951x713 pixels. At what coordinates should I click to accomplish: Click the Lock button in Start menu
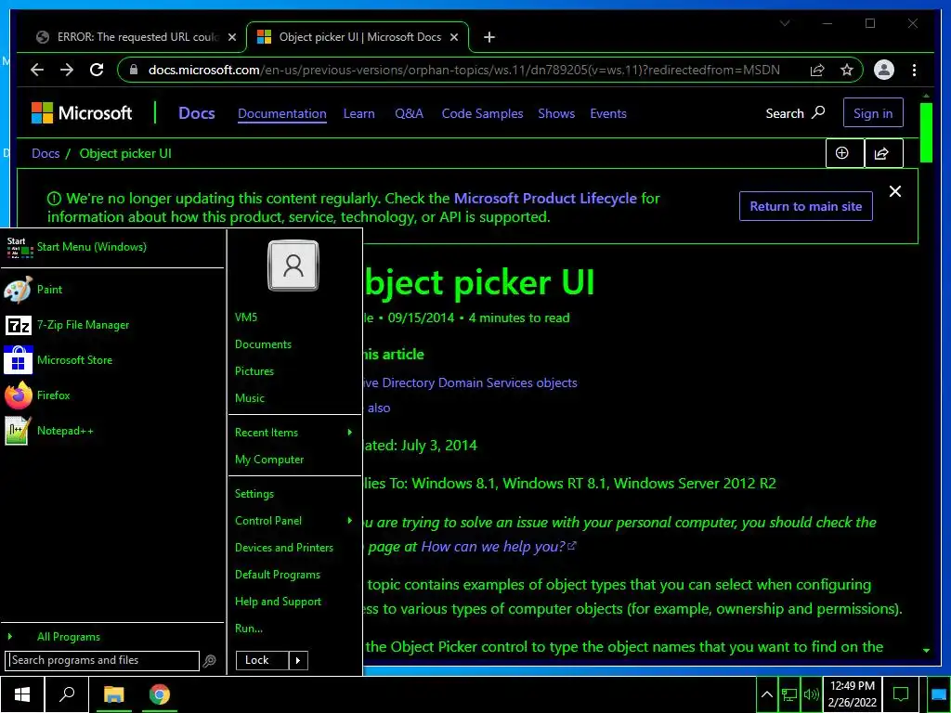[x=262, y=660]
